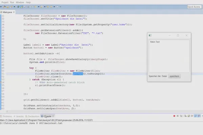Click the highlighted getText in line 51
The image size is (203, 135).
pyautogui.click(x=78, y=74)
